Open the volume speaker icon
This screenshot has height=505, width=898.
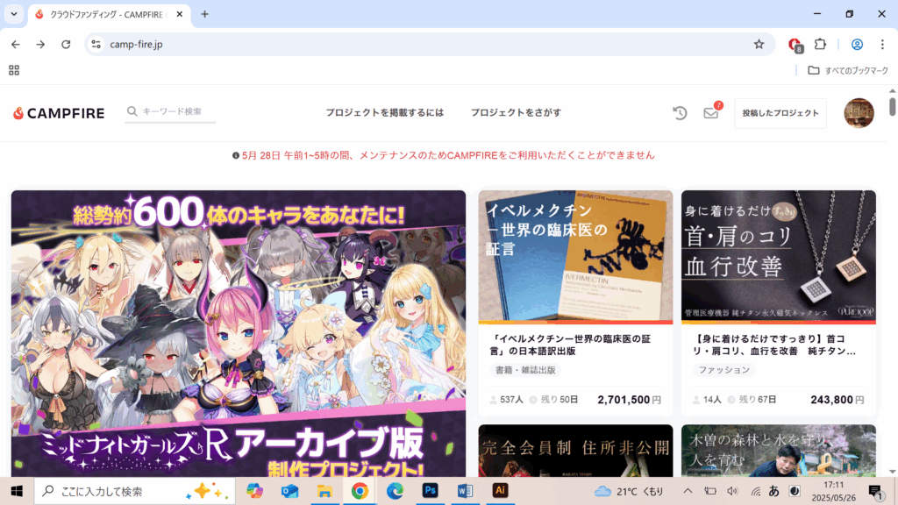coord(732,491)
